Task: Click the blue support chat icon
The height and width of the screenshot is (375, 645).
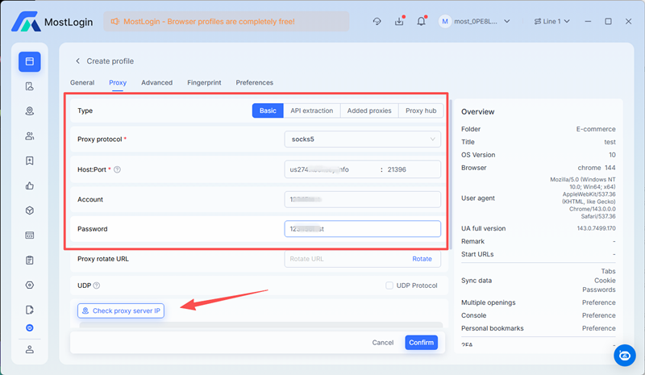Action: point(623,355)
